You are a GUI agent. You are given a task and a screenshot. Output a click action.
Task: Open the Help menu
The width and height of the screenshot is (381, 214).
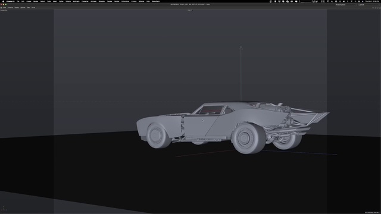148,1
